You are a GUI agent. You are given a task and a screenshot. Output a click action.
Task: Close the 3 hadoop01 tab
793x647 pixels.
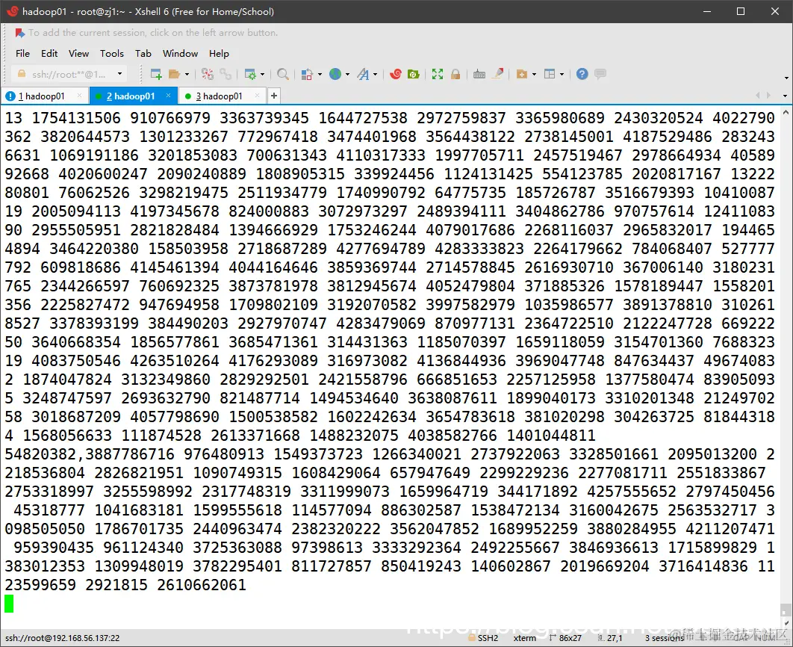[258, 95]
